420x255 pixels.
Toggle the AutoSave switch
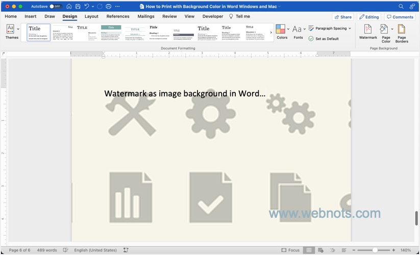pyautogui.click(x=55, y=7)
